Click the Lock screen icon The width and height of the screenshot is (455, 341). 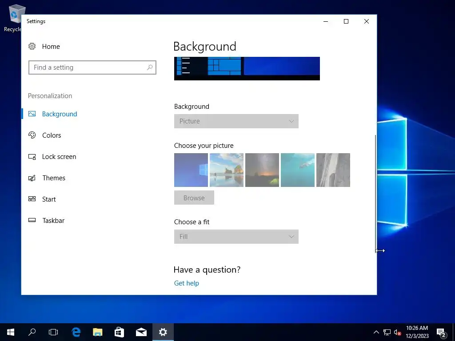click(32, 157)
